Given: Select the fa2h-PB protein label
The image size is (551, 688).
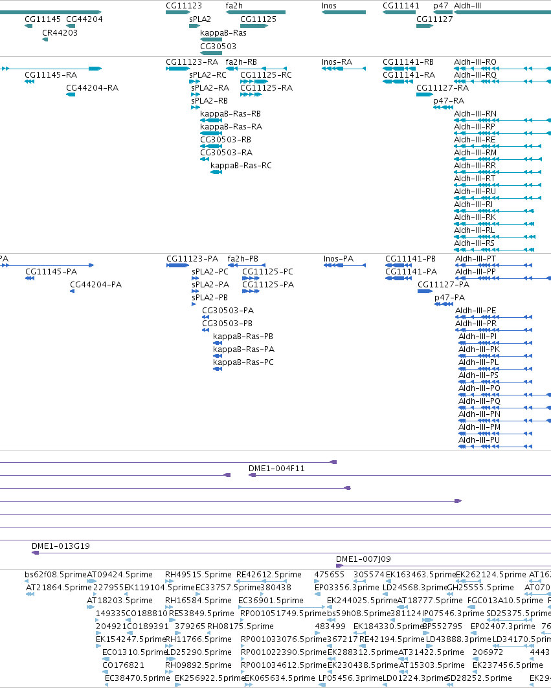Looking at the screenshot, I should [243, 259].
